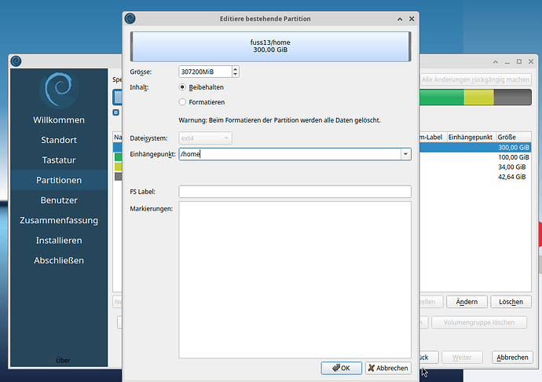The image size is (542, 382).
Task: Decrease Grösse with the spinner down arrow
Action: tap(236, 74)
